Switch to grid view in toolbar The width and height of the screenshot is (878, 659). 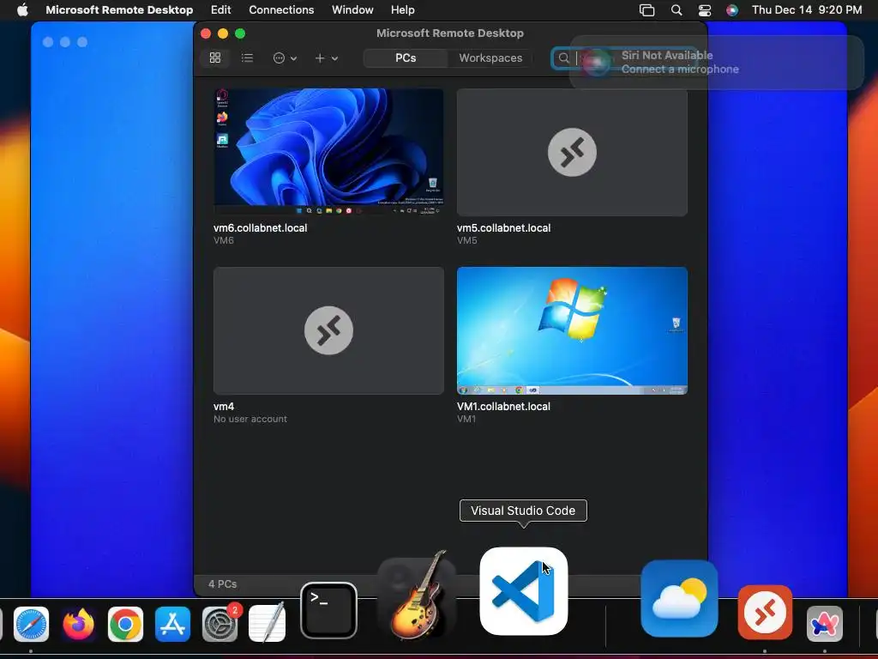coord(215,57)
